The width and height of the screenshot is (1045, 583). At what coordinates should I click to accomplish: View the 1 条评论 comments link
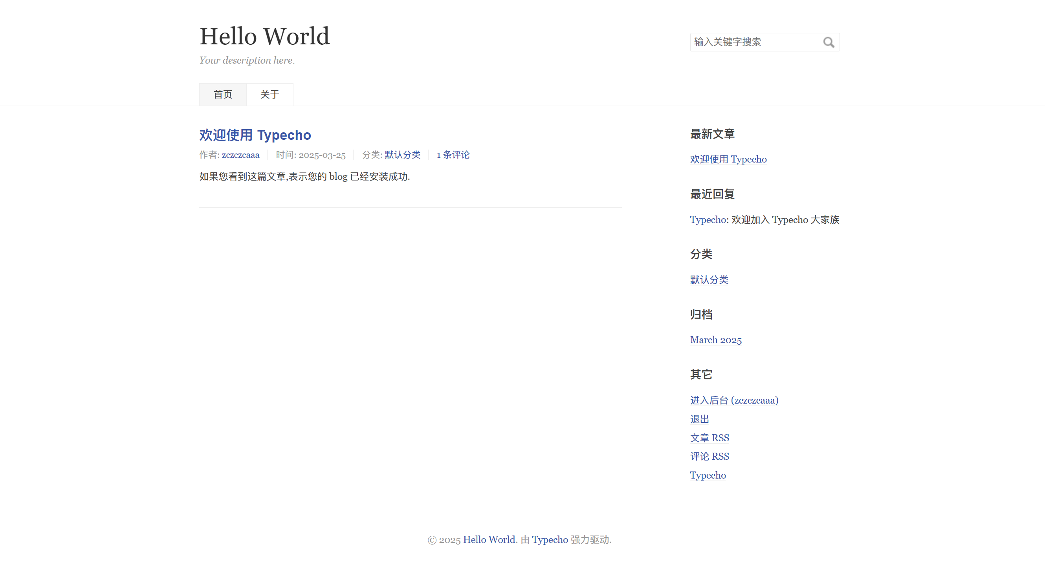(x=453, y=155)
